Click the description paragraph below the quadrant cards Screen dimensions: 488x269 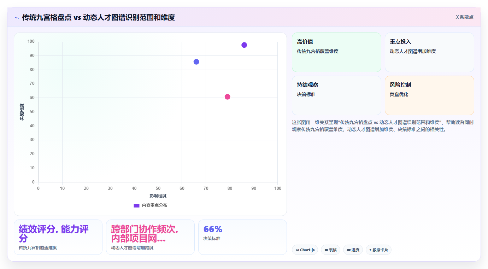(x=383, y=126)
